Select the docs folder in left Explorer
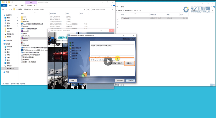 pos(25,17)
